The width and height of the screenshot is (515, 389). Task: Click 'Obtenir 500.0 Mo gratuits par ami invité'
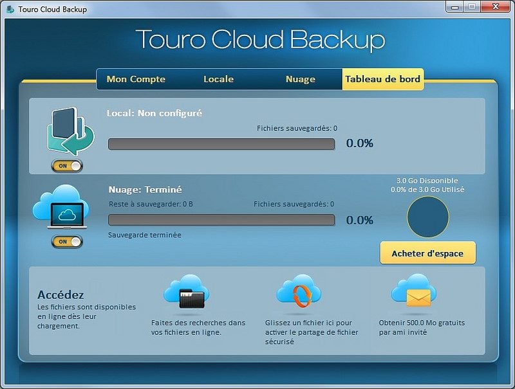[422, 327]
